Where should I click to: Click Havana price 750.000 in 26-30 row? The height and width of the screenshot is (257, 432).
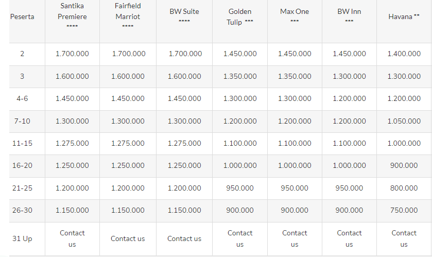pos(404,210)
